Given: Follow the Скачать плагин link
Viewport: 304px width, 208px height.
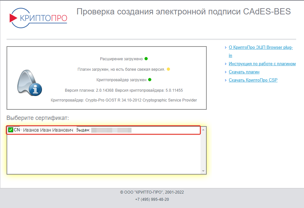Looking at the screenshot, I should click(244, 72).
